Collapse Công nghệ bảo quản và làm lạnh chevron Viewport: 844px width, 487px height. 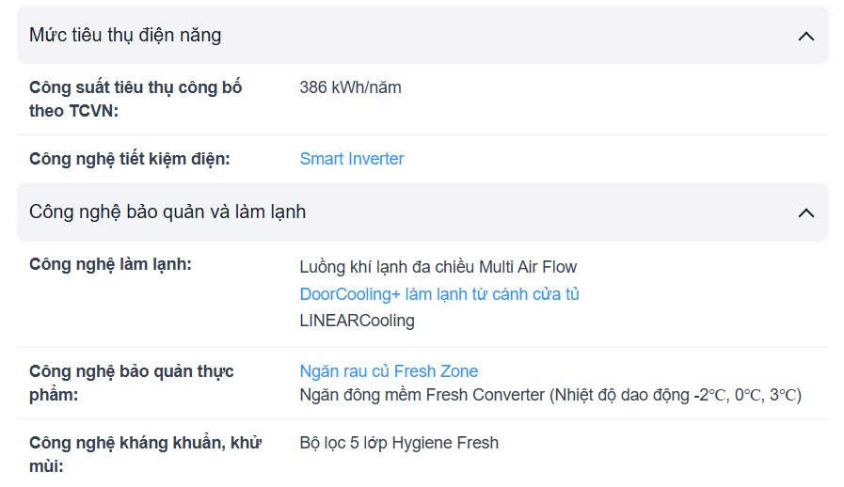click(x=805, y=212)
